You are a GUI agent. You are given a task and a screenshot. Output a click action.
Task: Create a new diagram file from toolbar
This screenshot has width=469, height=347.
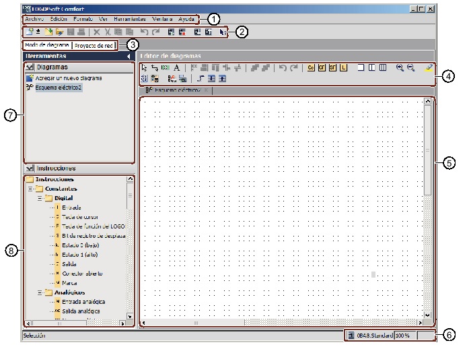click(29, 32)
